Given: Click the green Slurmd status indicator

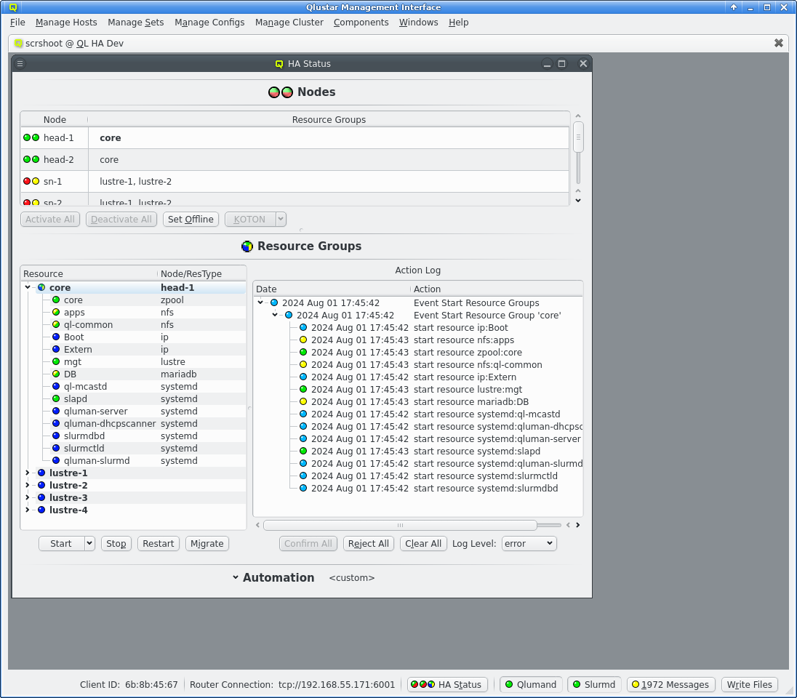Looking at the screenshot, I should point(577,684).
